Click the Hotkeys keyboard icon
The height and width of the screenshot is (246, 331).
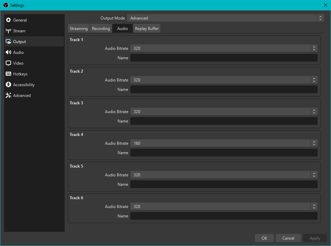point(8,74)
